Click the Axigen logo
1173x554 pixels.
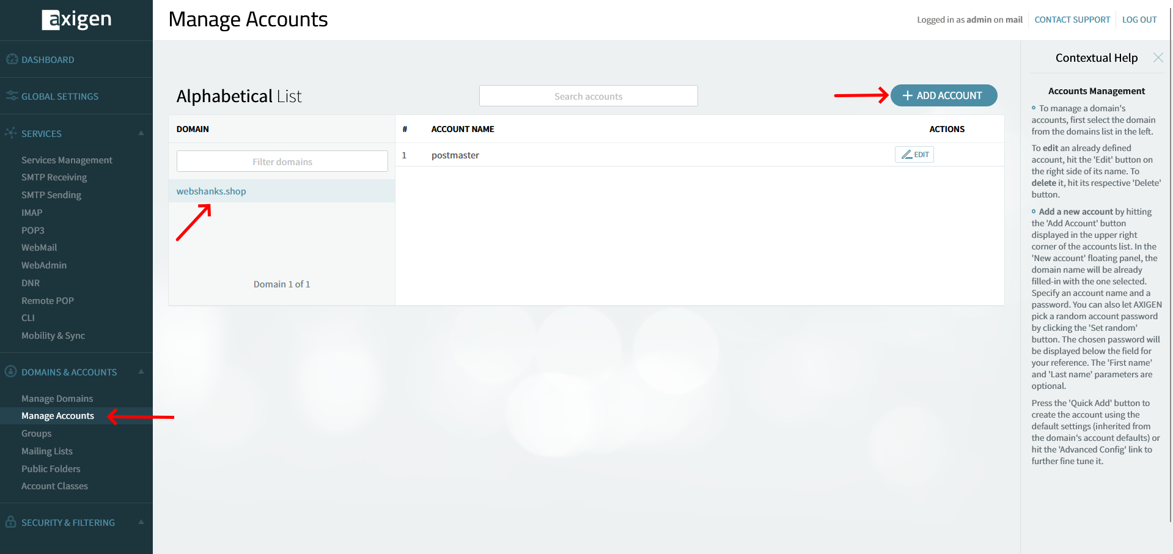[x=76, y=20]
